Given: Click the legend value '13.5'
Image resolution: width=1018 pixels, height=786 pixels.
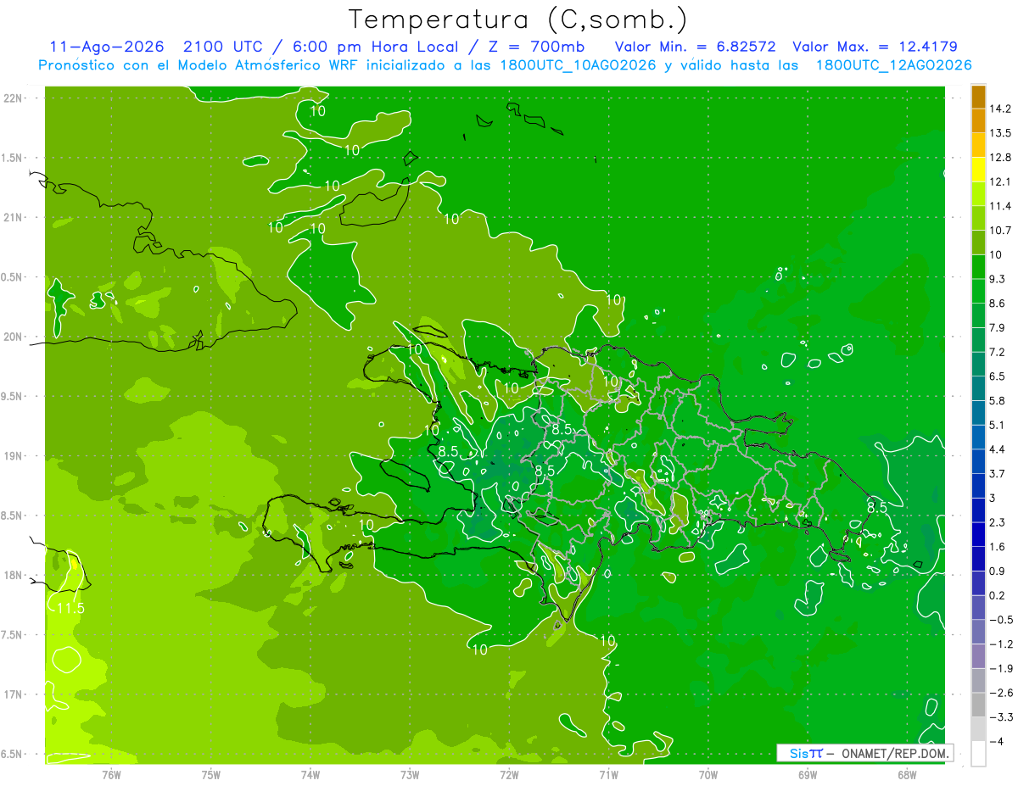Looking at the screenshot, I should click(1001, 133).
